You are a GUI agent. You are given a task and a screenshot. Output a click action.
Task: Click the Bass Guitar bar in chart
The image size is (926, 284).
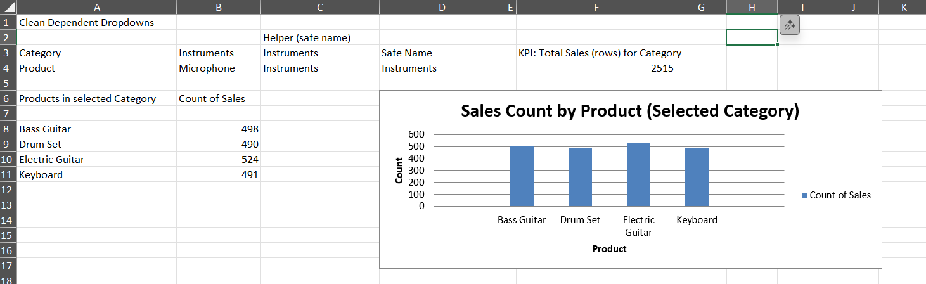point(522,176)
